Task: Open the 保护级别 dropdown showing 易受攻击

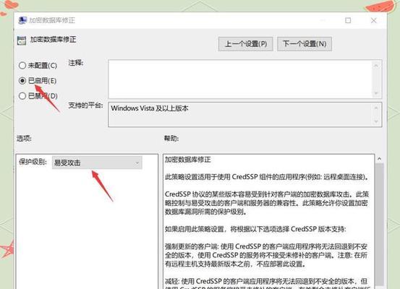Action: point(97,163)
